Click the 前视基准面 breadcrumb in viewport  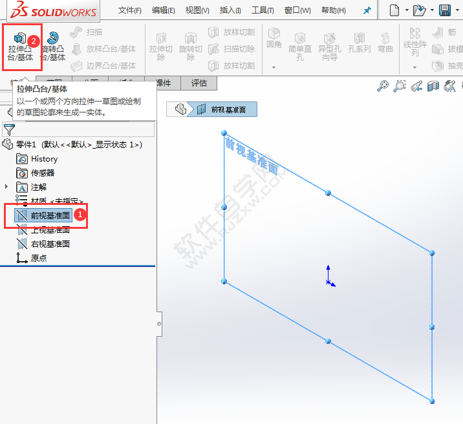tap(222, 109)
